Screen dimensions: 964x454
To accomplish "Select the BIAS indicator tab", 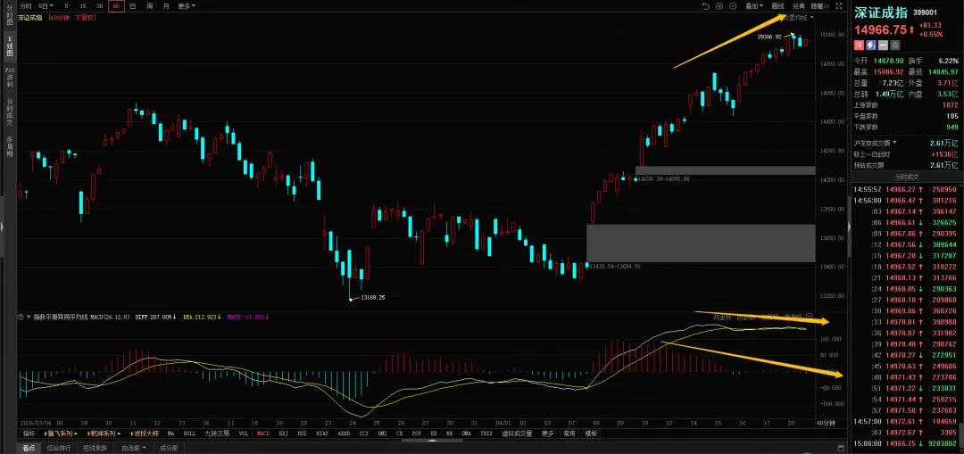I will coord(322,433).
